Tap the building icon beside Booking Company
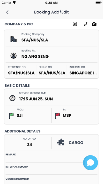Viewport: 103px width, 184px height. [x=13, y=39]
